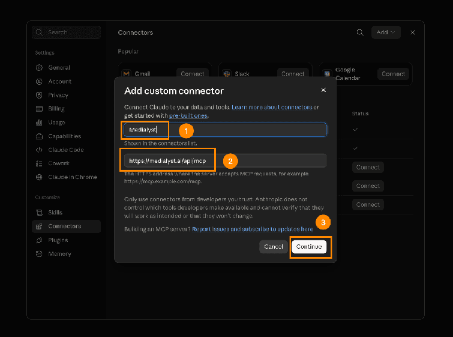Click the Google Calendar logo icon
Viewport: 453px width, 337px height.
pos(327,74)
